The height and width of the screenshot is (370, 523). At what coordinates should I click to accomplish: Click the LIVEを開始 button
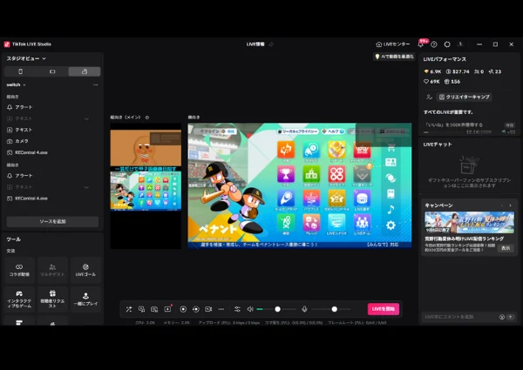(x=384, y=309)
